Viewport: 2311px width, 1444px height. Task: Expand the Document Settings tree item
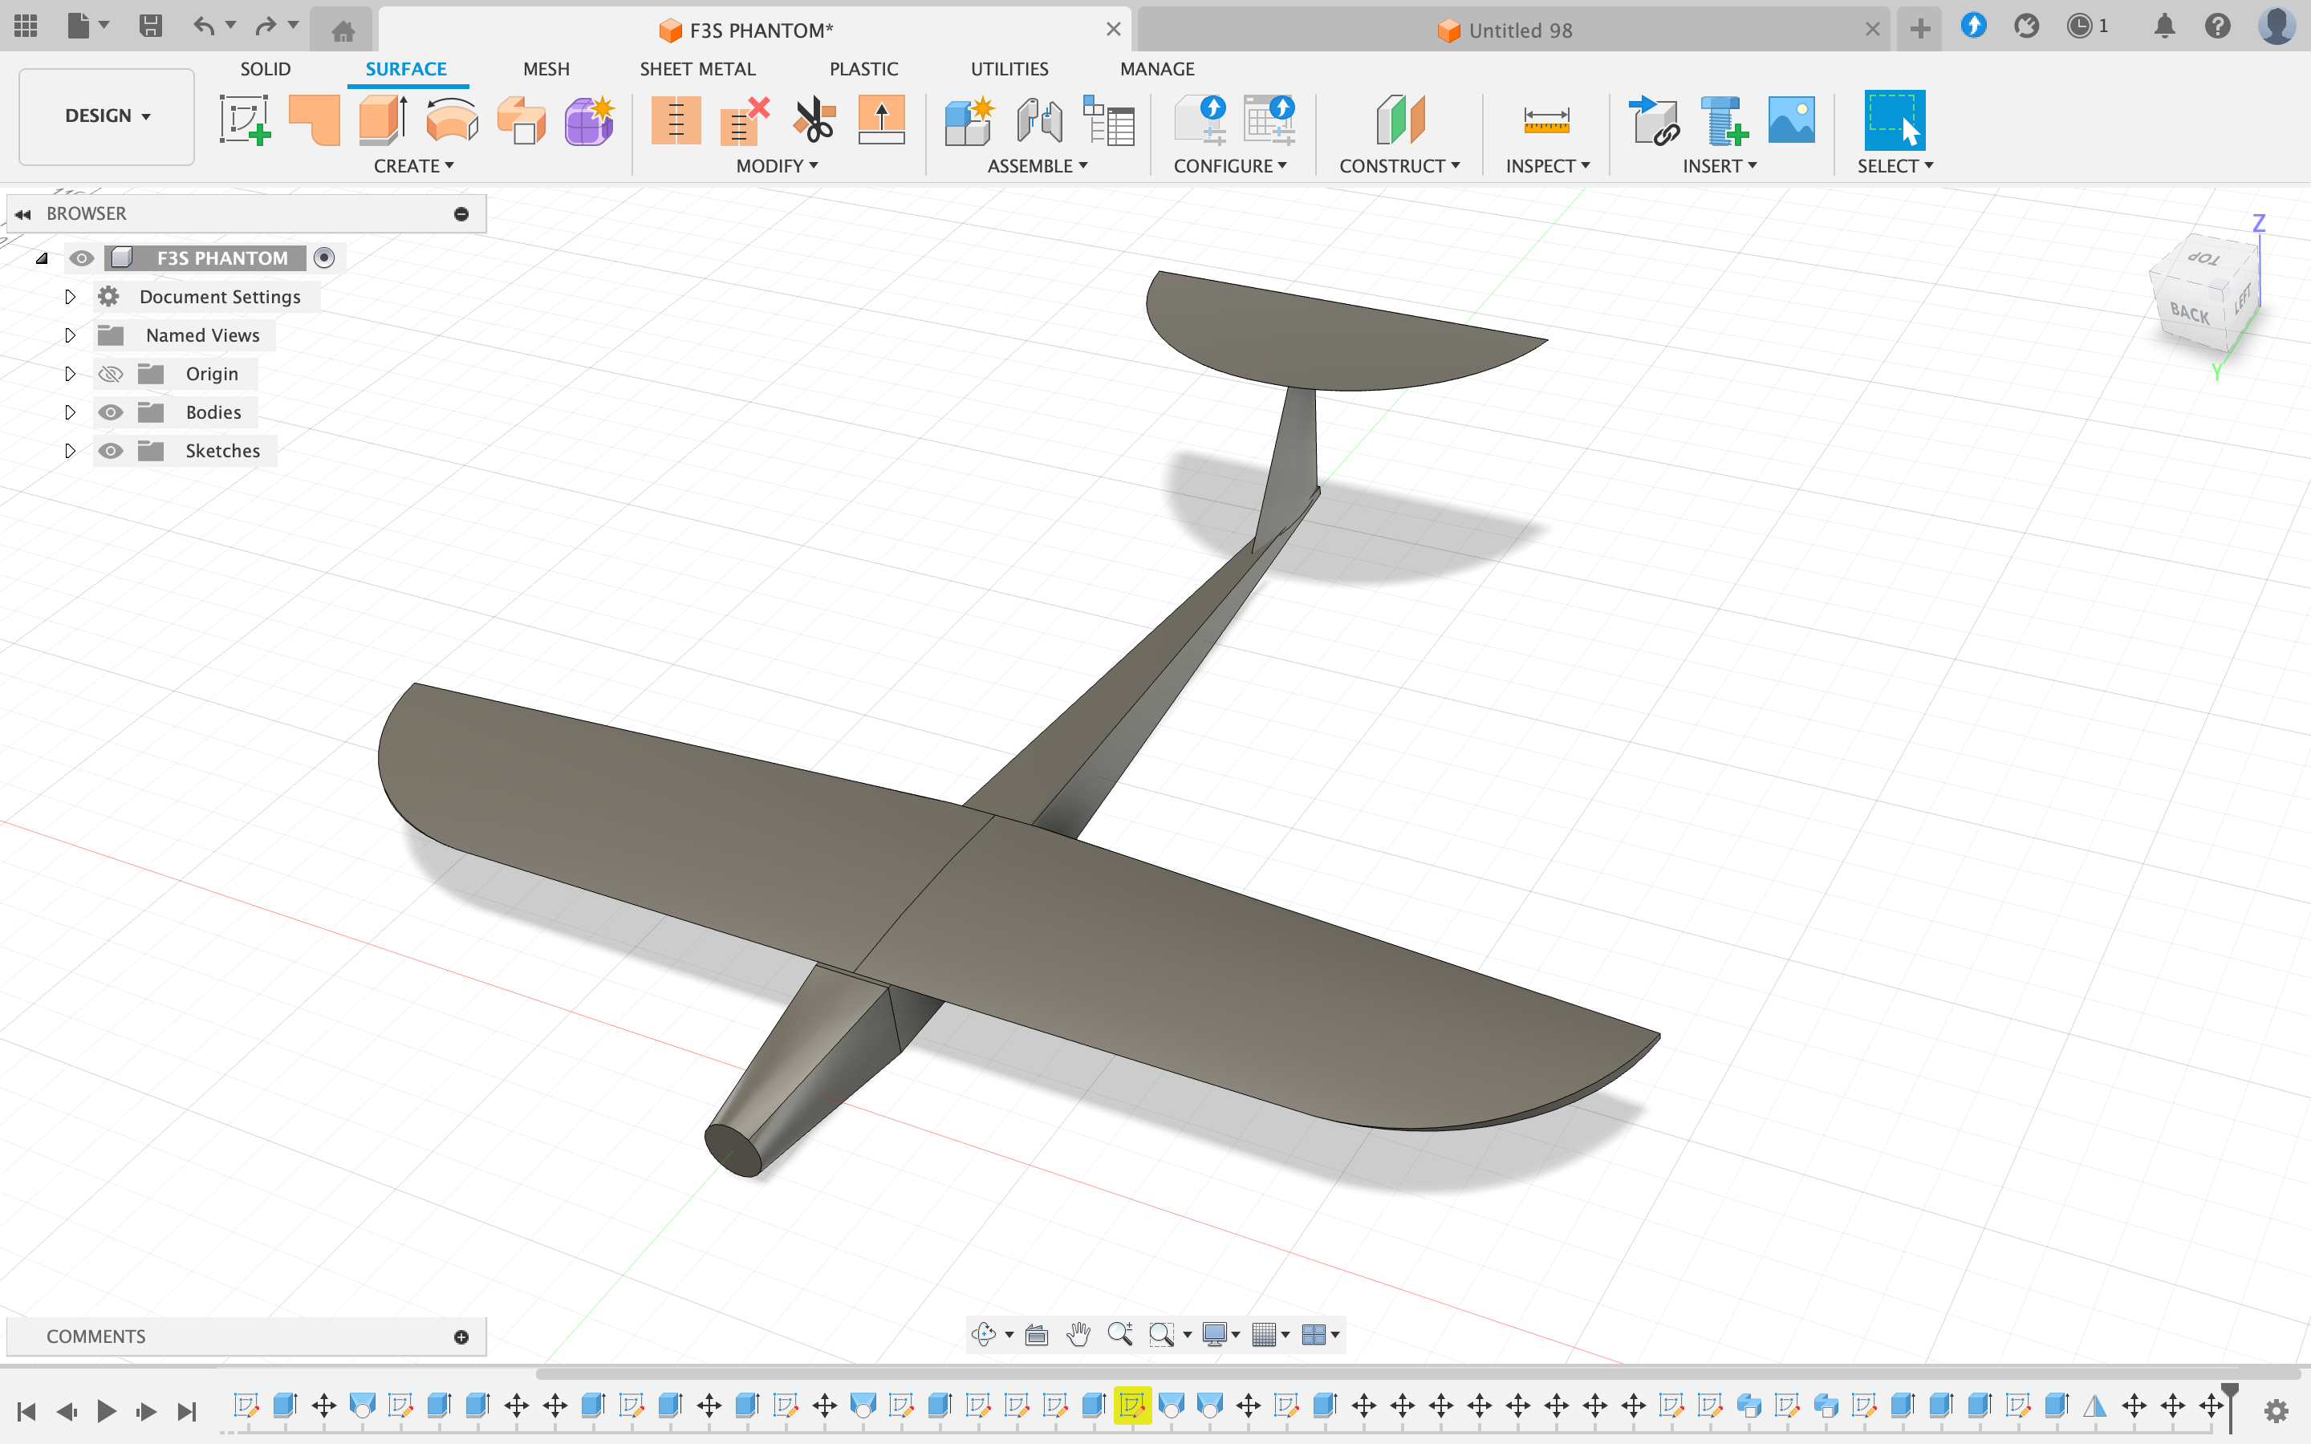point(70,296)
